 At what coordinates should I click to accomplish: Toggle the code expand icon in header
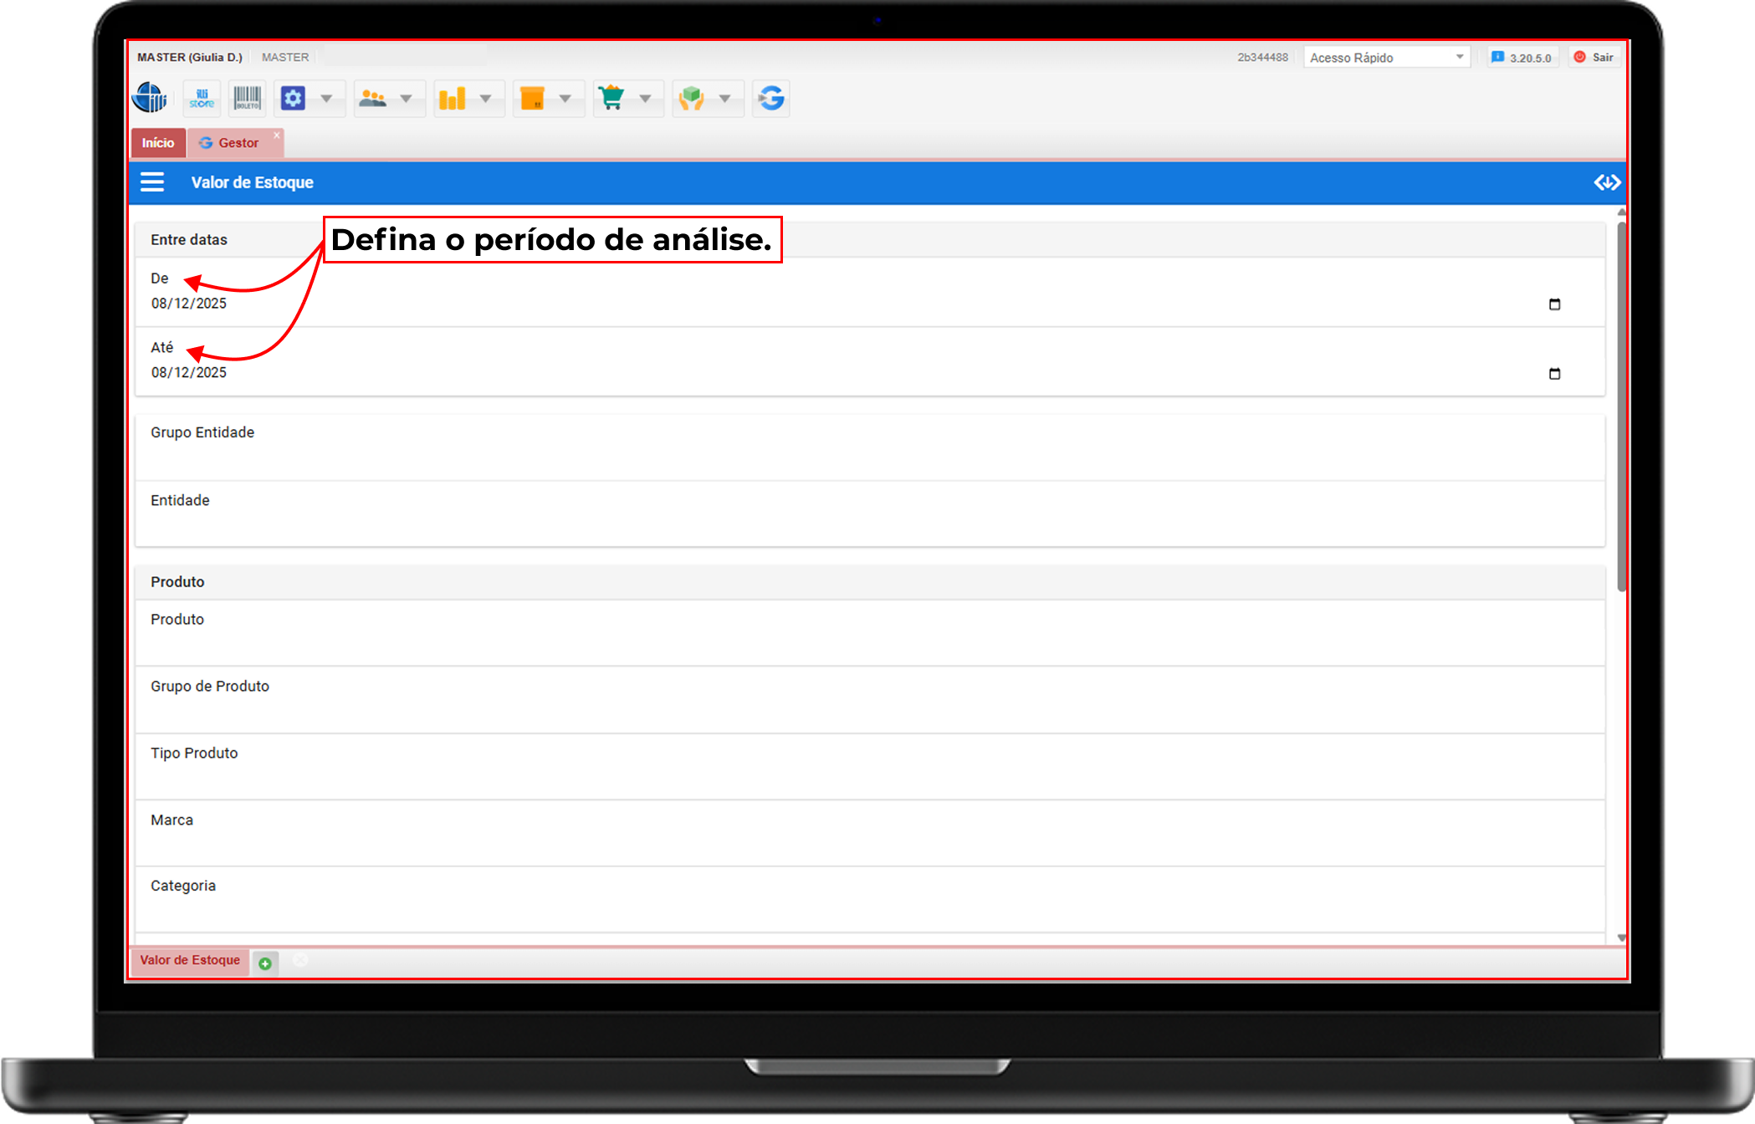[x=1606, y=182]
